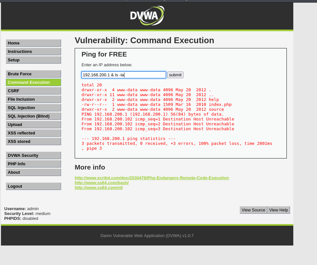Screen dimensions: 317x265
Task: Click the 'More info' heading
Action: click(x=90, y=167)
